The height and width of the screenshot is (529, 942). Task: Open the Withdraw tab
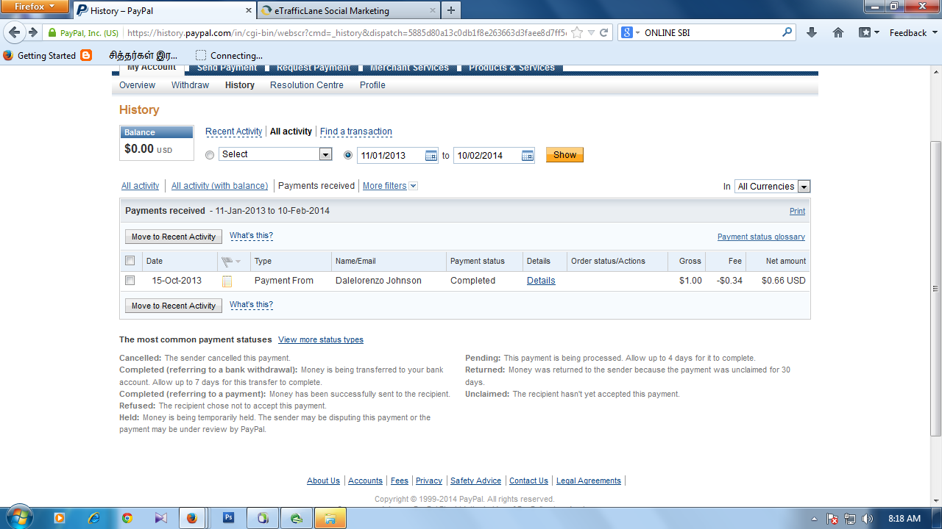click(191, 85)
